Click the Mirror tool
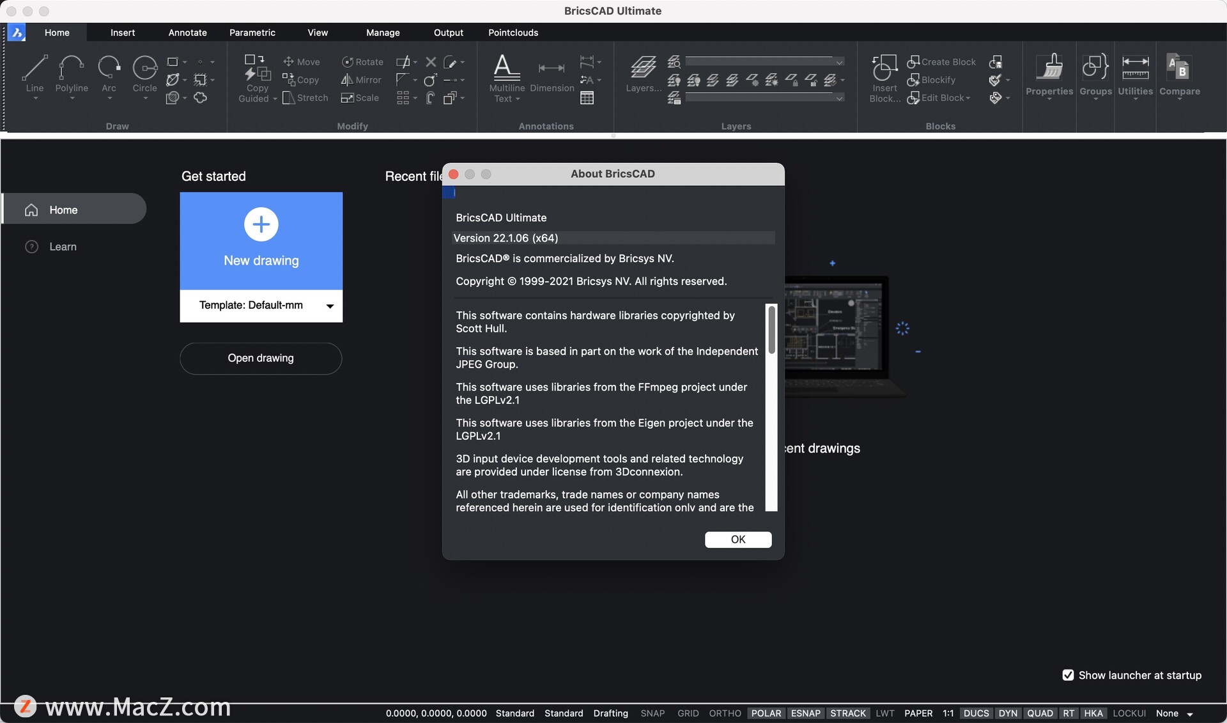This screenshot has height=723, width=1227. point(361,80)
